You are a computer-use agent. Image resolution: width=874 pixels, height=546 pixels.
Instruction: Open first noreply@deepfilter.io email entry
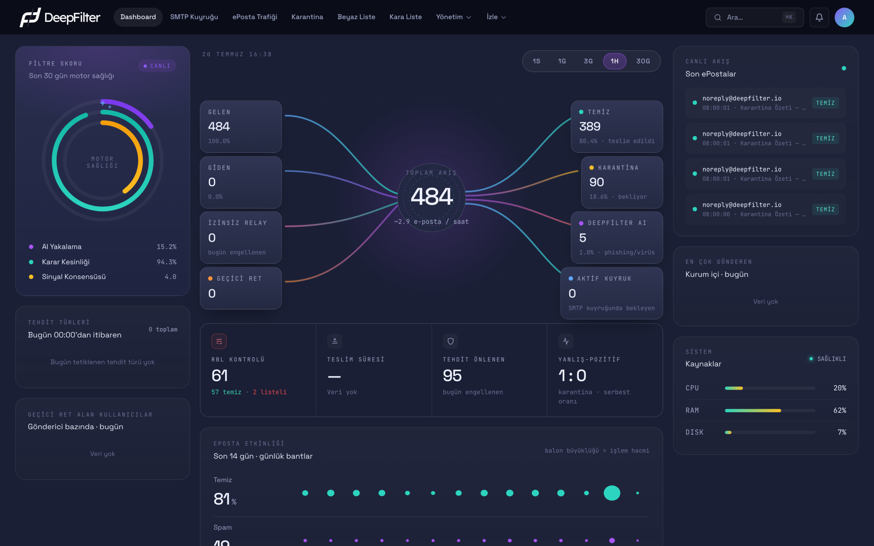(x=765, y=103)
